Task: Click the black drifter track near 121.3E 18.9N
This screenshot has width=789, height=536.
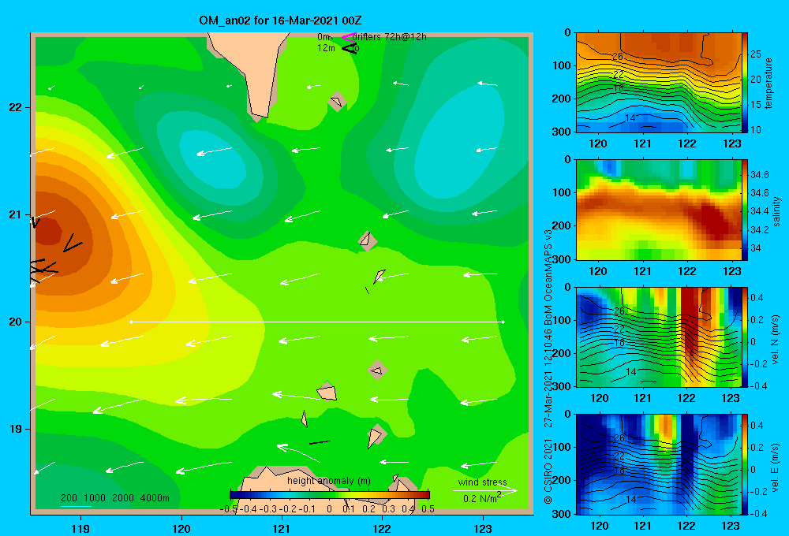Action: tap(320, 442)
